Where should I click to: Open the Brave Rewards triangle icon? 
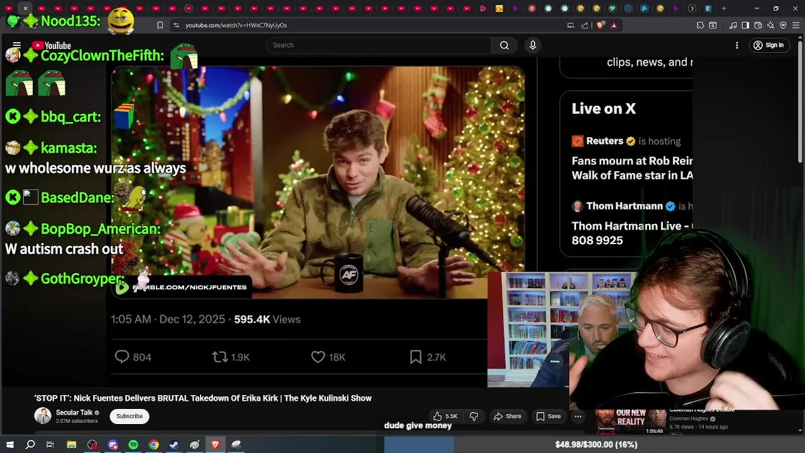[x=614, y=25]
